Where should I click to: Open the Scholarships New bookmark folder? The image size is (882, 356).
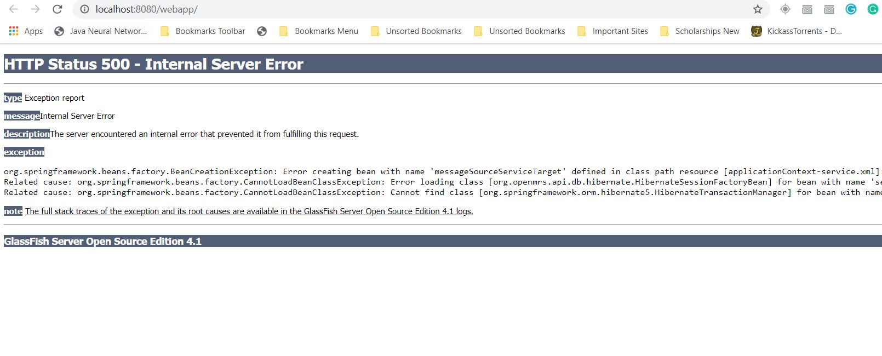(700, 31)
